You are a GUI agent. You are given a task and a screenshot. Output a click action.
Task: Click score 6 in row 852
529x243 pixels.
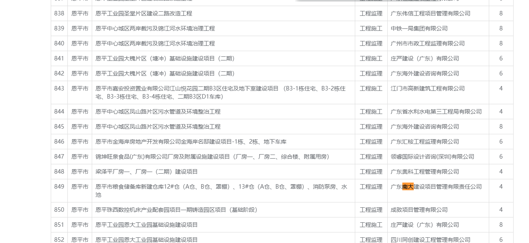[501, 240]
